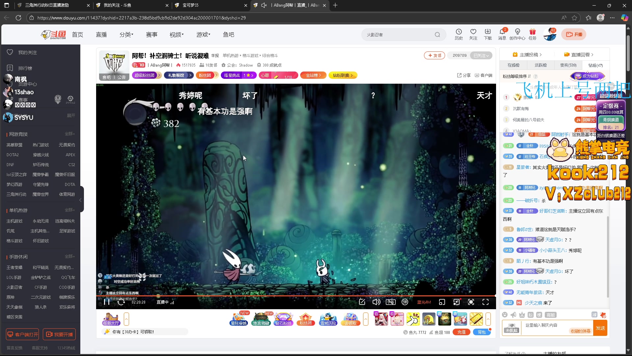Open the 历史 history clock icon
The height and width of the screenshot is (356, 632).
(x=459, y=34)
